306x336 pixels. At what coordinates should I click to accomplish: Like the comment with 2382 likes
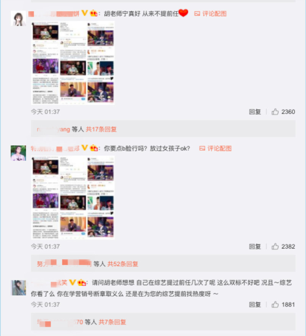(x=275, y=247)
